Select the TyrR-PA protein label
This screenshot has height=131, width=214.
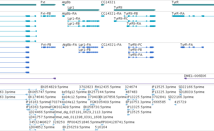point(186,45)
